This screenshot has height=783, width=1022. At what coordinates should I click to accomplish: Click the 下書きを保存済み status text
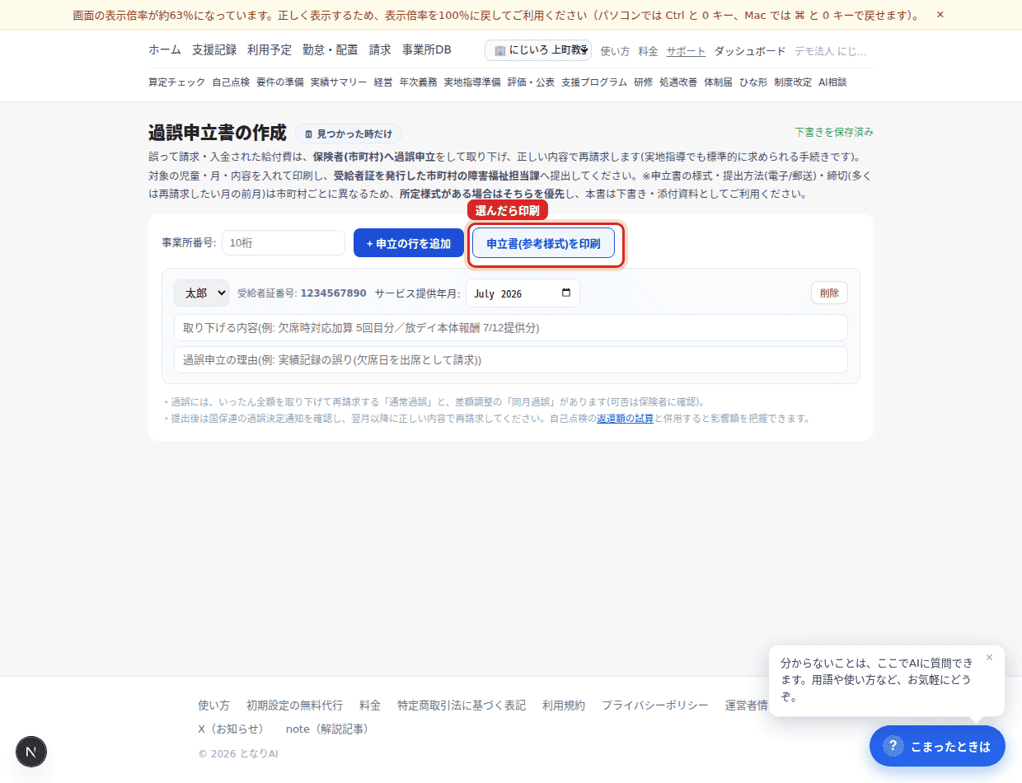(x=834, y=132)
